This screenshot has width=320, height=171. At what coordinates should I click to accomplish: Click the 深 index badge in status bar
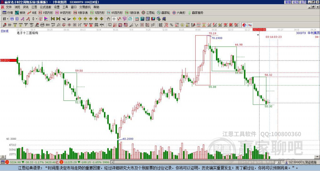point(62,162)
